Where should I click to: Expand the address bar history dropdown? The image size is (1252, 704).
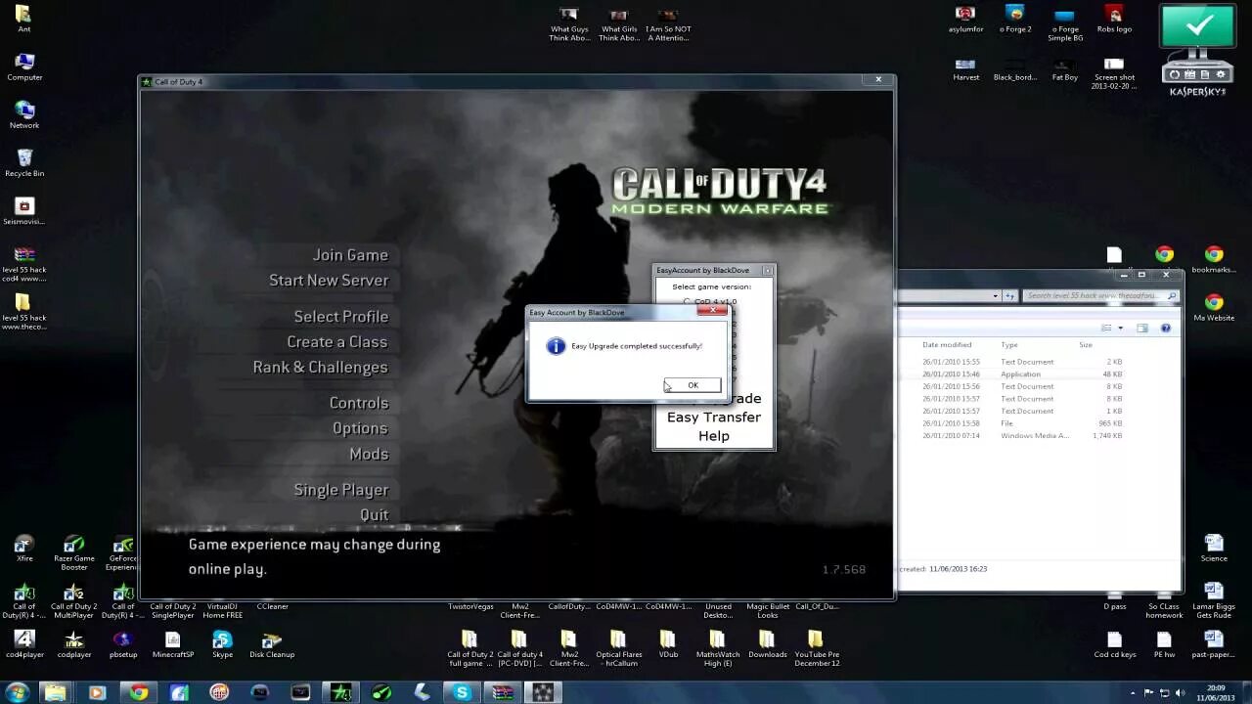(995, 295)
